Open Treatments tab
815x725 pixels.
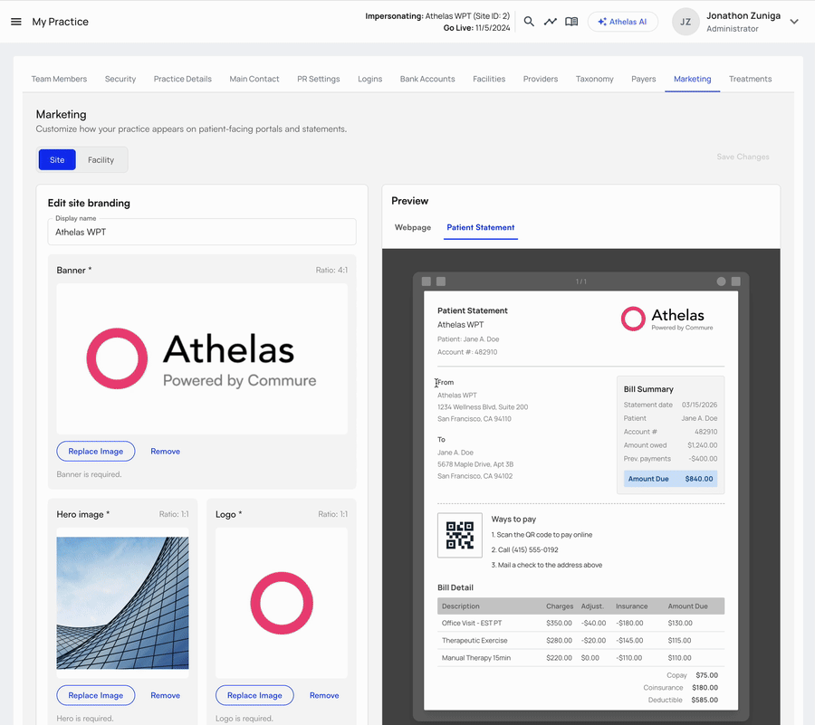(x=750, y=79)
